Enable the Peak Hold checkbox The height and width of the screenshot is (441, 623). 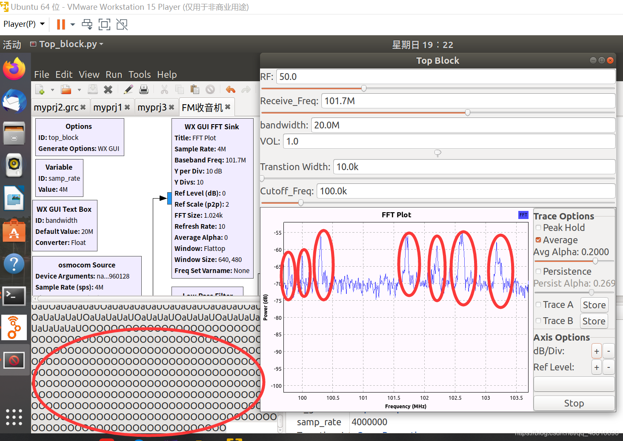(x=538, y=228)
